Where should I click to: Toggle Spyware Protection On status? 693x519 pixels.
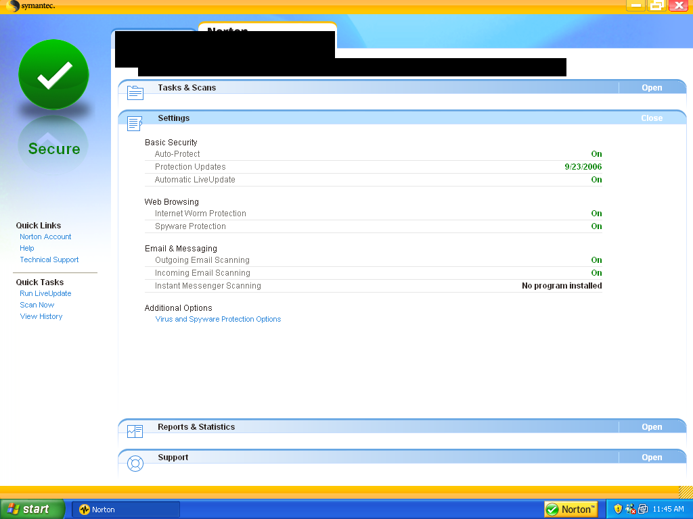click(x=596, y=226)
